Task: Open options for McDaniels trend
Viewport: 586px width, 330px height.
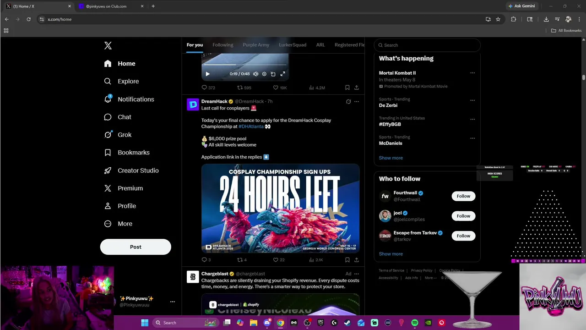Action: click(x=472, y=138)
